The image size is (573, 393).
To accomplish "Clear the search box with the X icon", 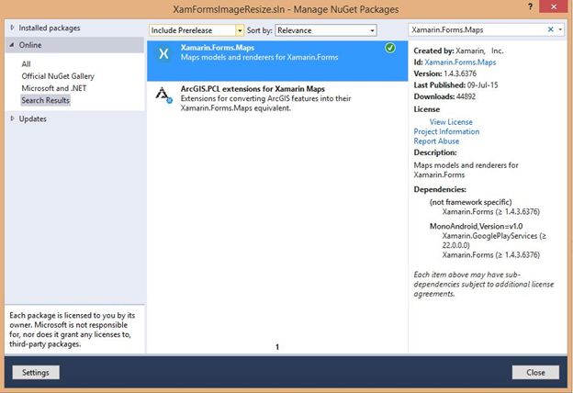I will point(550,29).
